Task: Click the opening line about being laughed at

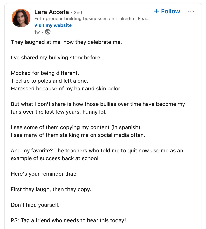Action: (x=66, y=42)
